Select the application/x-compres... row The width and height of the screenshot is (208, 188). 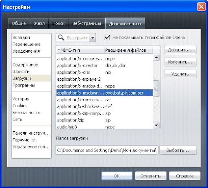pos(104,59)
